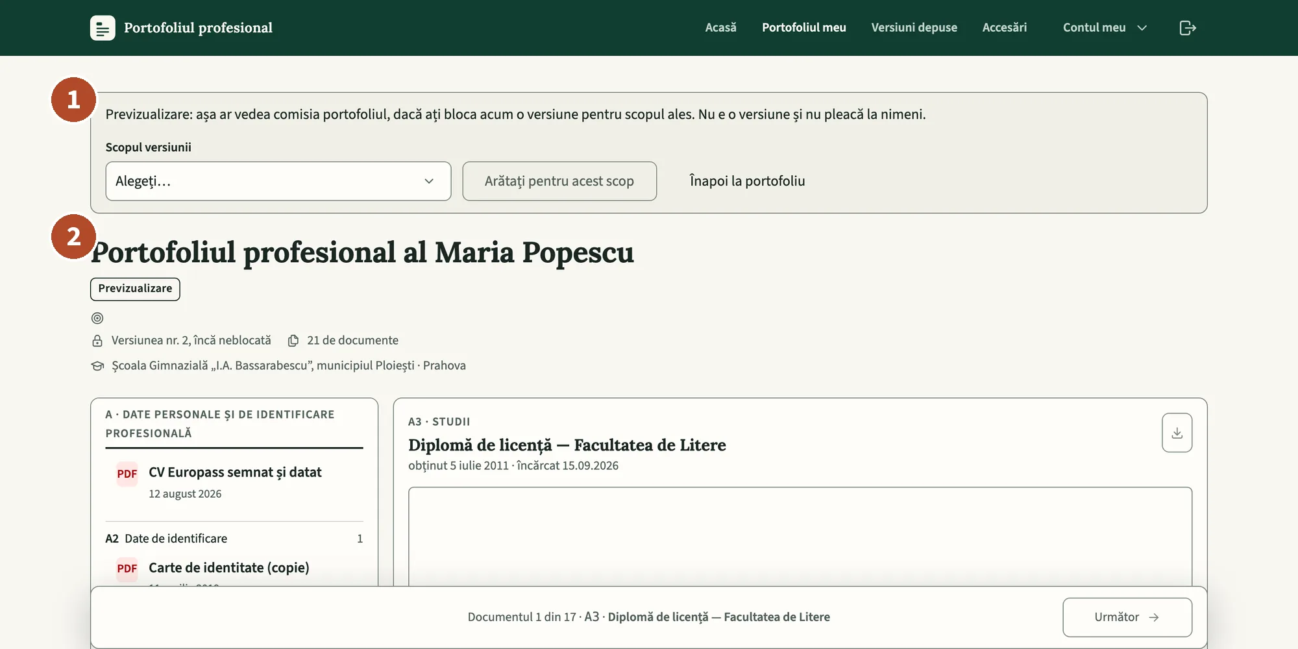Click the target icon under the Previzualizare badge
This screenshot has height=649, width=1298.
[97, 318]
